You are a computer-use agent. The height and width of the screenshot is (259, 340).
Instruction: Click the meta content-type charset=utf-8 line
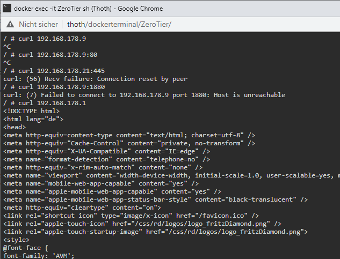coord(129,135)
